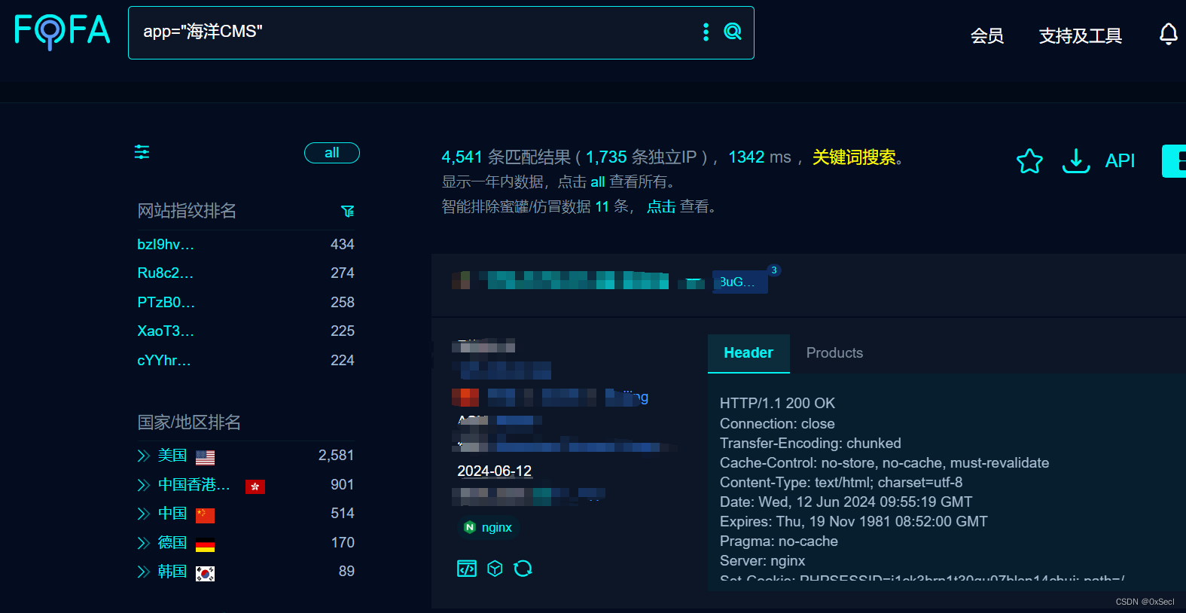Filter results by 中国
The width and height of the screenshot is (1186, 613).
click(x=172, y=514)
